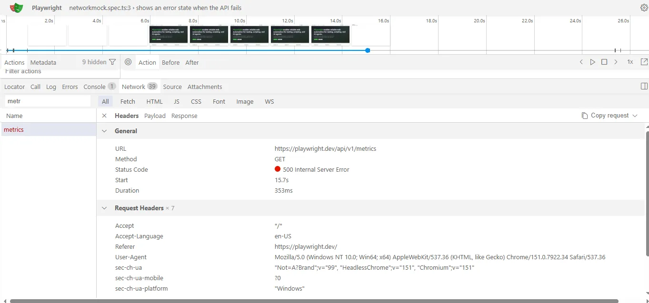Open the Copy request dropdown chevron
This screenshot has width=649, height=303.
click(x=635, y=116)
